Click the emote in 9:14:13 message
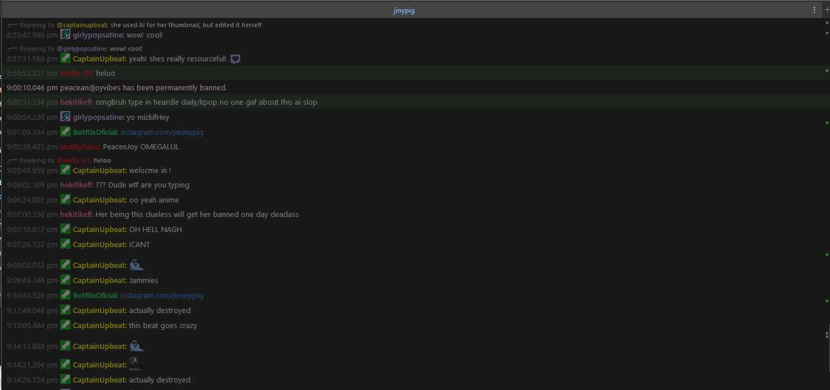 tap(137, 345)
